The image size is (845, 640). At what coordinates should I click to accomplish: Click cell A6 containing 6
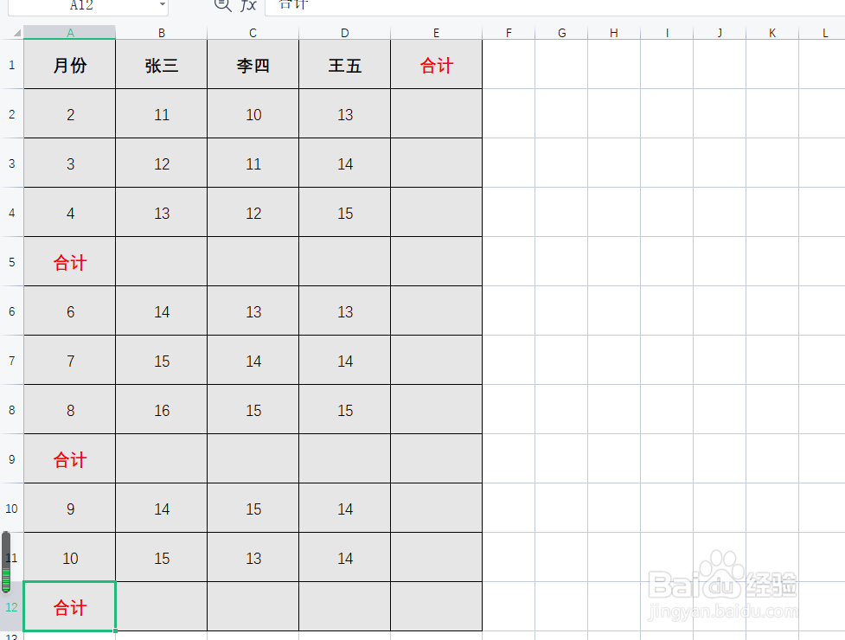(x=69, y=310)
